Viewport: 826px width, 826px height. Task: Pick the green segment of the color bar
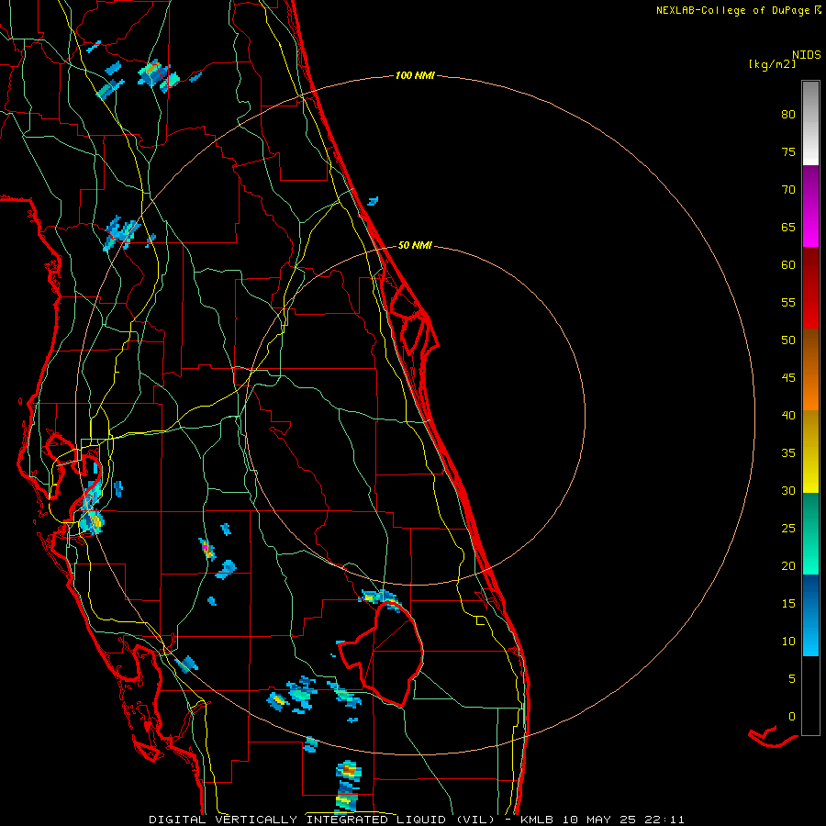[810, 533]
